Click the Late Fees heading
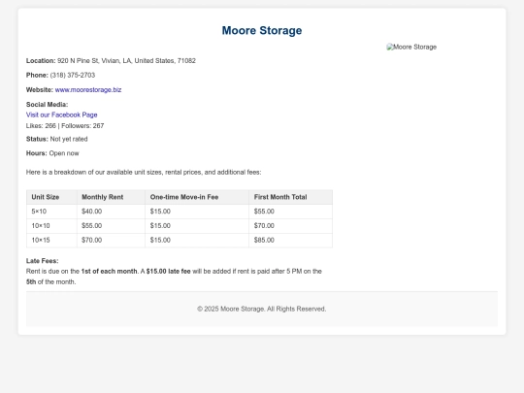The height and width of the screenshot is (393, 524). point(42,261)
